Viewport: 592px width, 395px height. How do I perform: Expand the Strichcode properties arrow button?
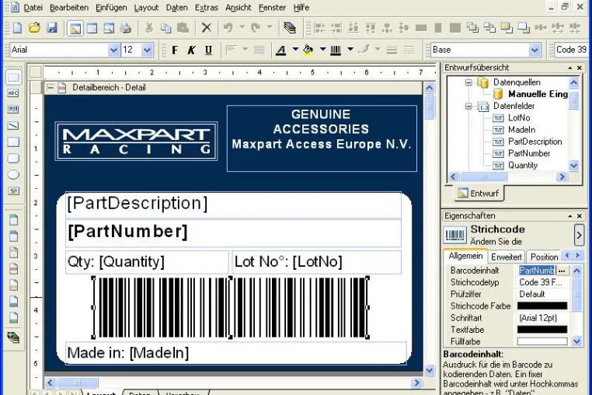579,235
